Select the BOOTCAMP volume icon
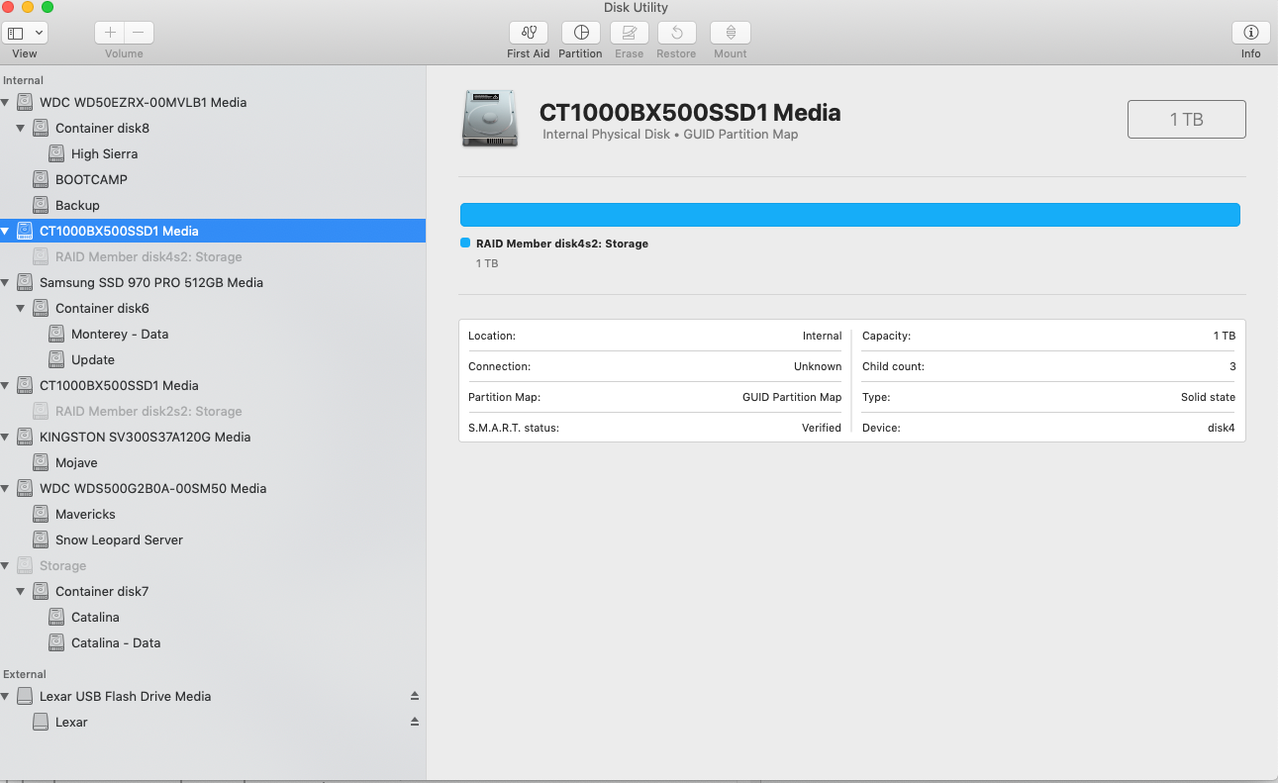Screen dimensions: 1278x783 point(41,179)
